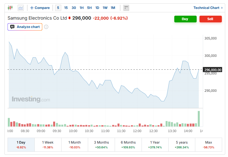Click the info icon beside Analyze chart
This screenshot has width=228, height=157.
pyautogui.click(x=46, y=27)
